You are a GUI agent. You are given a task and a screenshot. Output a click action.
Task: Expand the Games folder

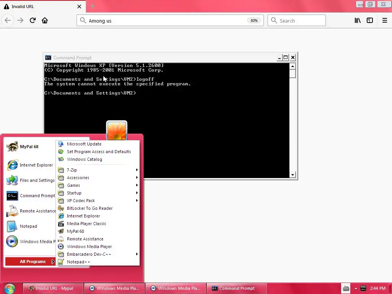(98, 185)
